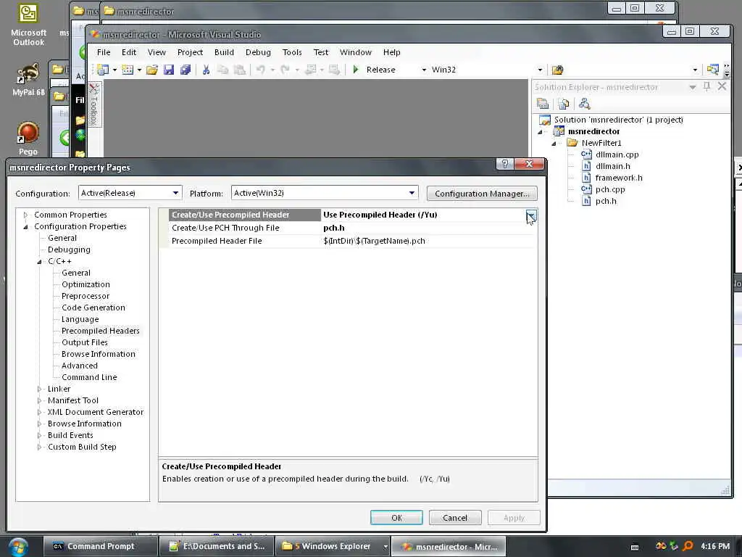Click Cancel in Property Pages
Viewport: 742px width, 557px height.
point(455,518)
